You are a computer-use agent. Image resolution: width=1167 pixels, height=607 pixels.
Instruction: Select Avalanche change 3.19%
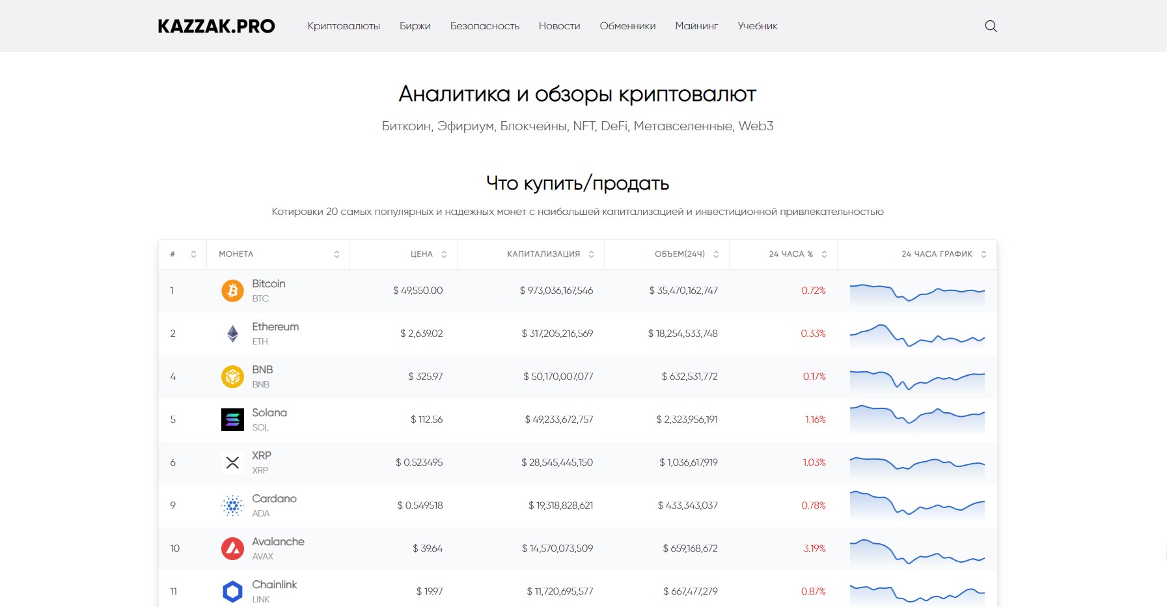(x=814, y=548)
